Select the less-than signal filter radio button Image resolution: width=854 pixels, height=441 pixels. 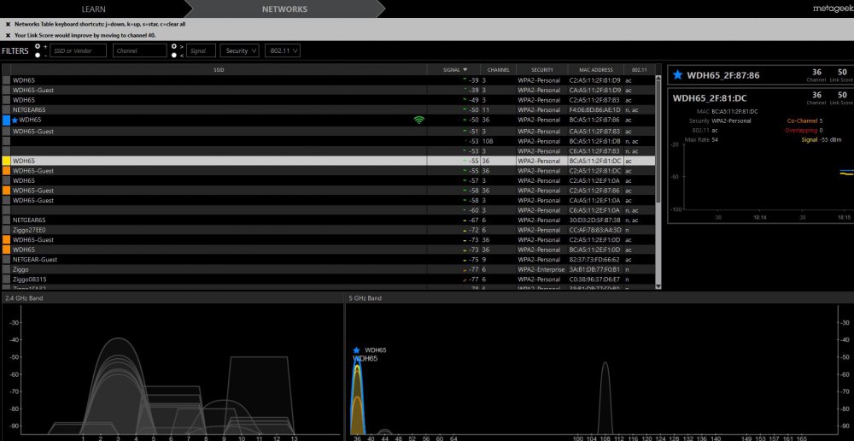pyautogui.click(x=173, y=55)
